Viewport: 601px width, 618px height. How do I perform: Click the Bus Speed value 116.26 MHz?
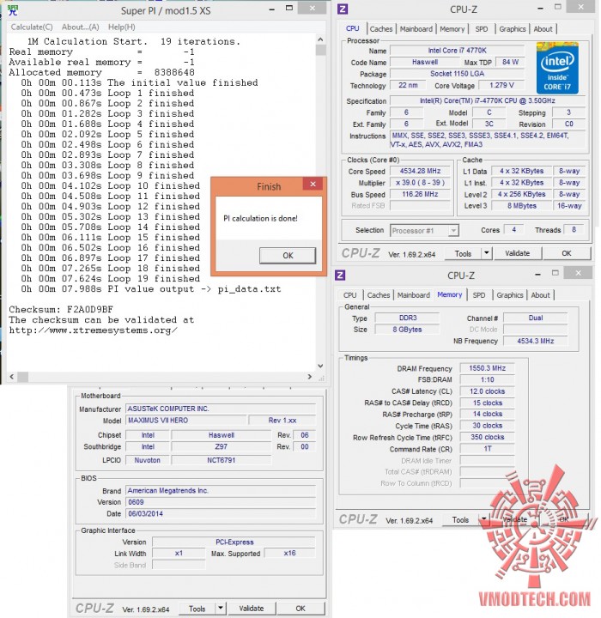421,194
